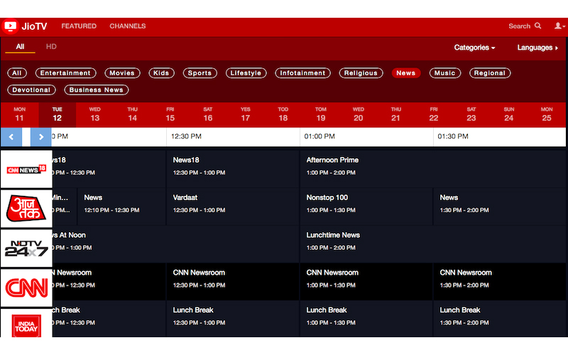Click the JioTV logo icon
This screenshot has height=355, width=568.
[10, 26]
